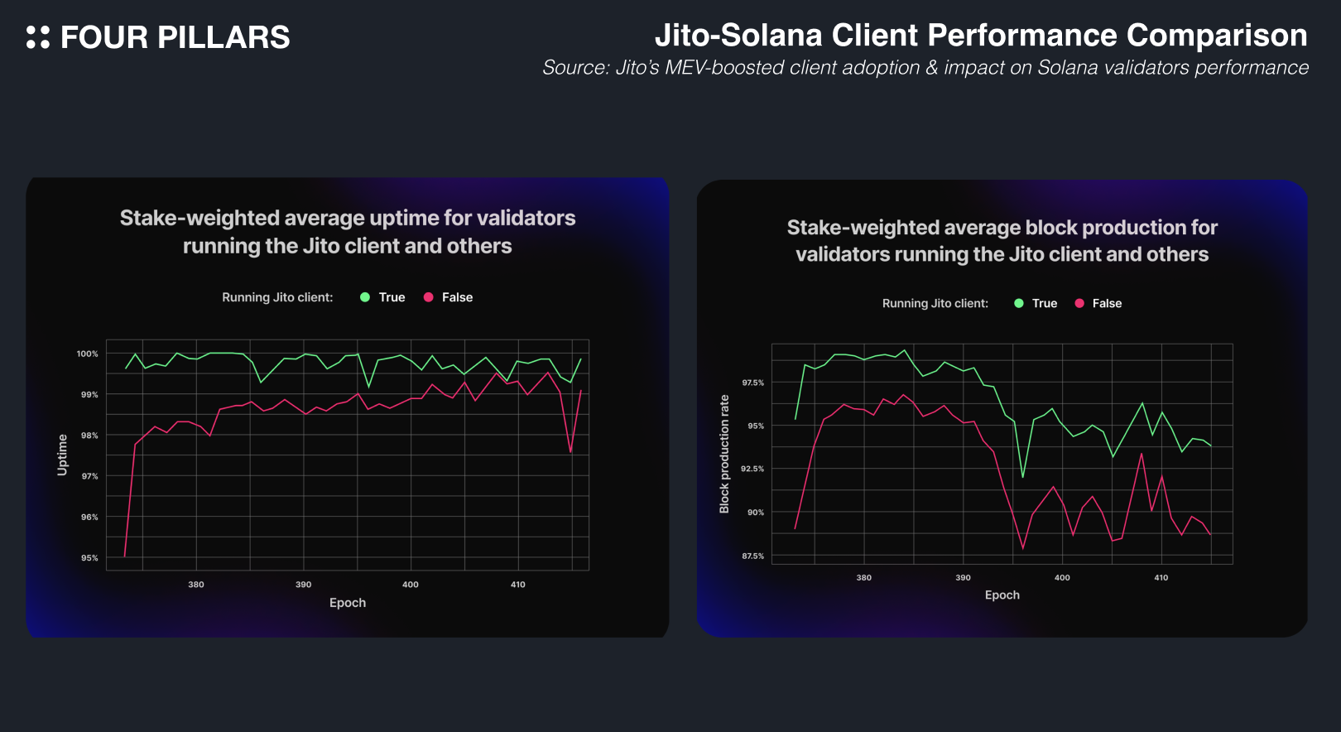Click the green True legend dot in uptime chart

(365, 297)
